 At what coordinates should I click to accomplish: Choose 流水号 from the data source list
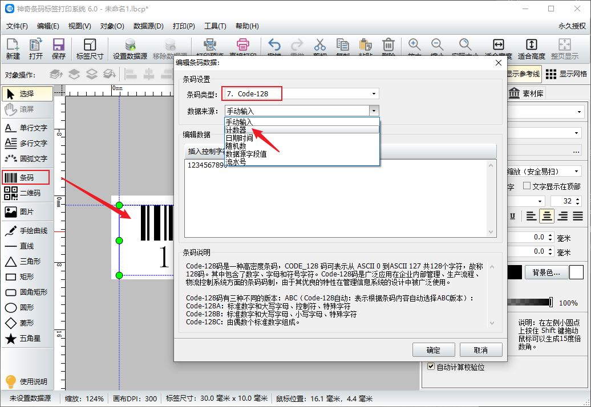point(302,161)
